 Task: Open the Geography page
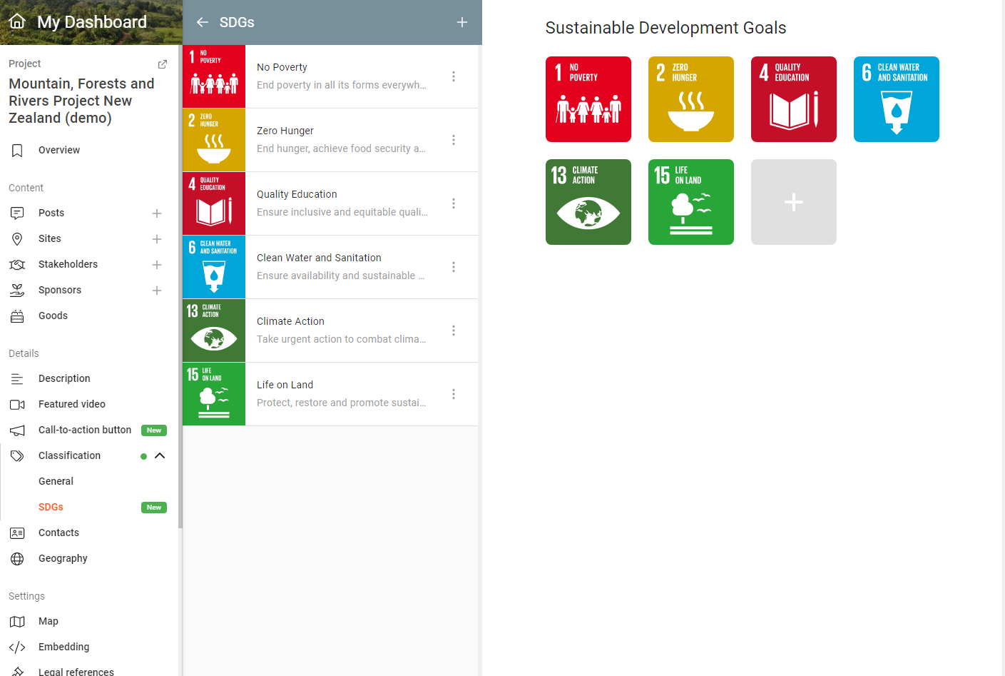(63, 558)
